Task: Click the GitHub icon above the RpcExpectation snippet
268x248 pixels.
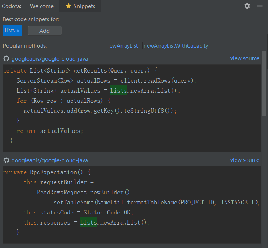Action: point(6,160)
